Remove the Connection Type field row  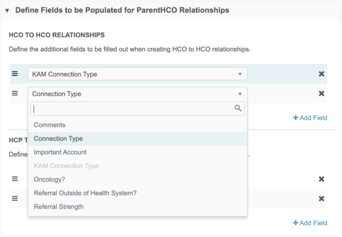coord(322,94)
